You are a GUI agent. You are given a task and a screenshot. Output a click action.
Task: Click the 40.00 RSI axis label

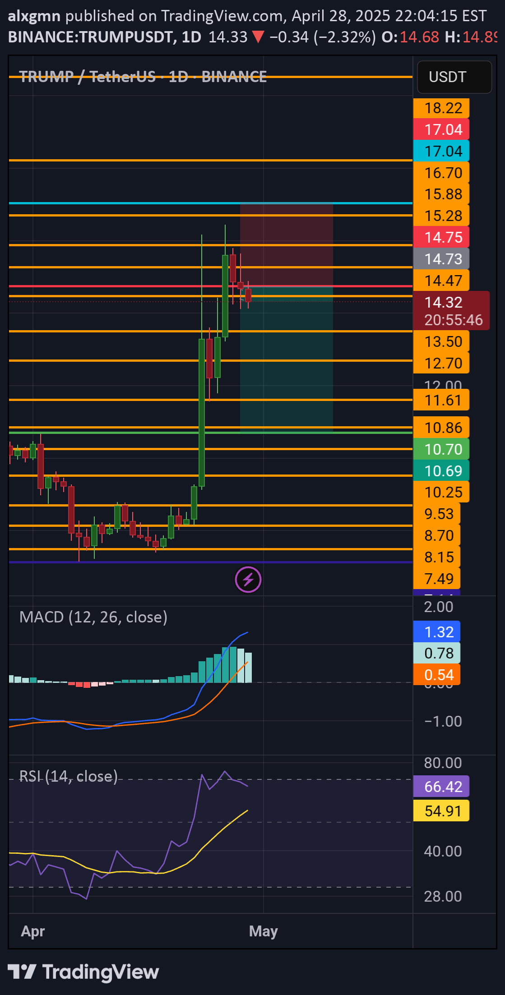pos(443,851)
